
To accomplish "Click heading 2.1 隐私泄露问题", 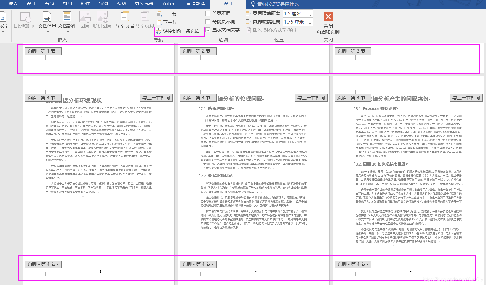I will point(216,108).
